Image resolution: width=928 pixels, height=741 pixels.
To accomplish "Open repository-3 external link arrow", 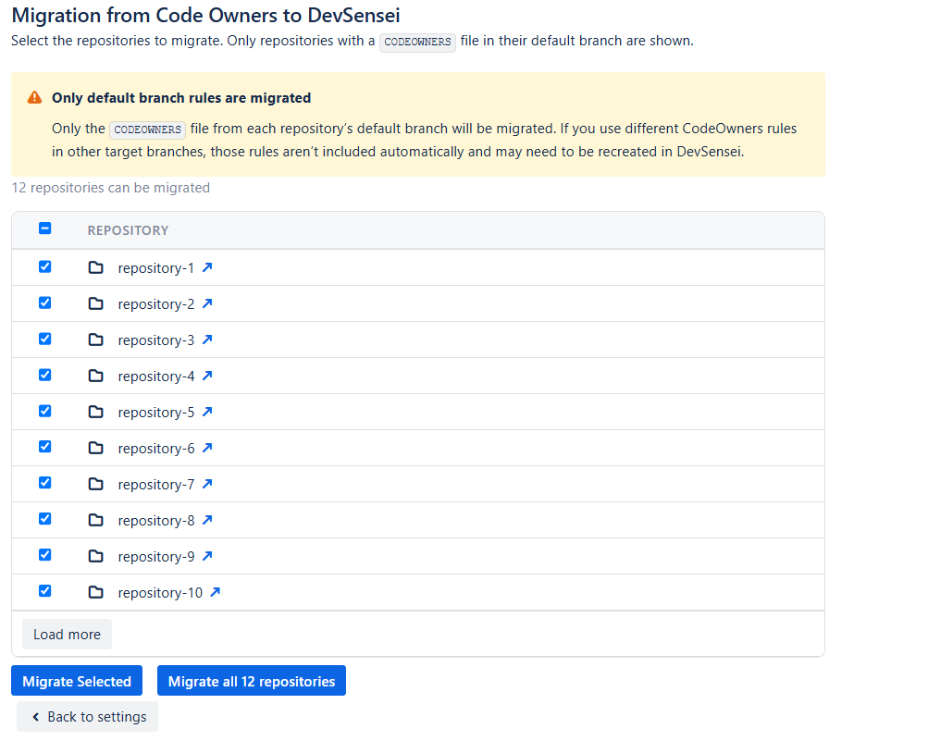I will point(207,340).
